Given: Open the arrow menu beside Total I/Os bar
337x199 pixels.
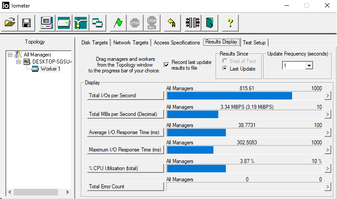Looking at the screenshot, I should coord(328,96).
